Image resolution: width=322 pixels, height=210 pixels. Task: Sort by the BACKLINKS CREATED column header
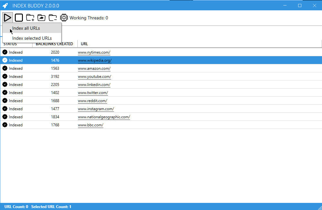point(54,44)
